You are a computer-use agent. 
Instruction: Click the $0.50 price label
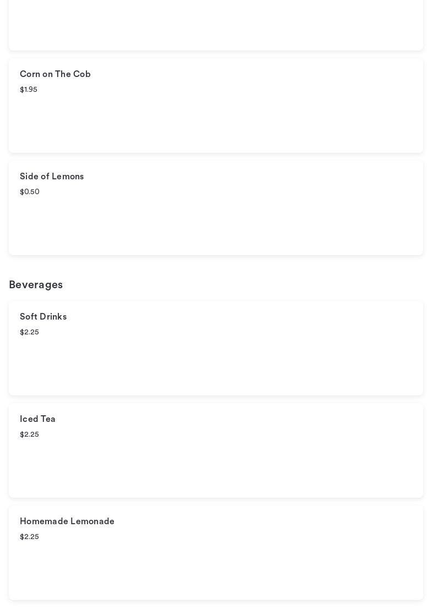tap(30, 192)
